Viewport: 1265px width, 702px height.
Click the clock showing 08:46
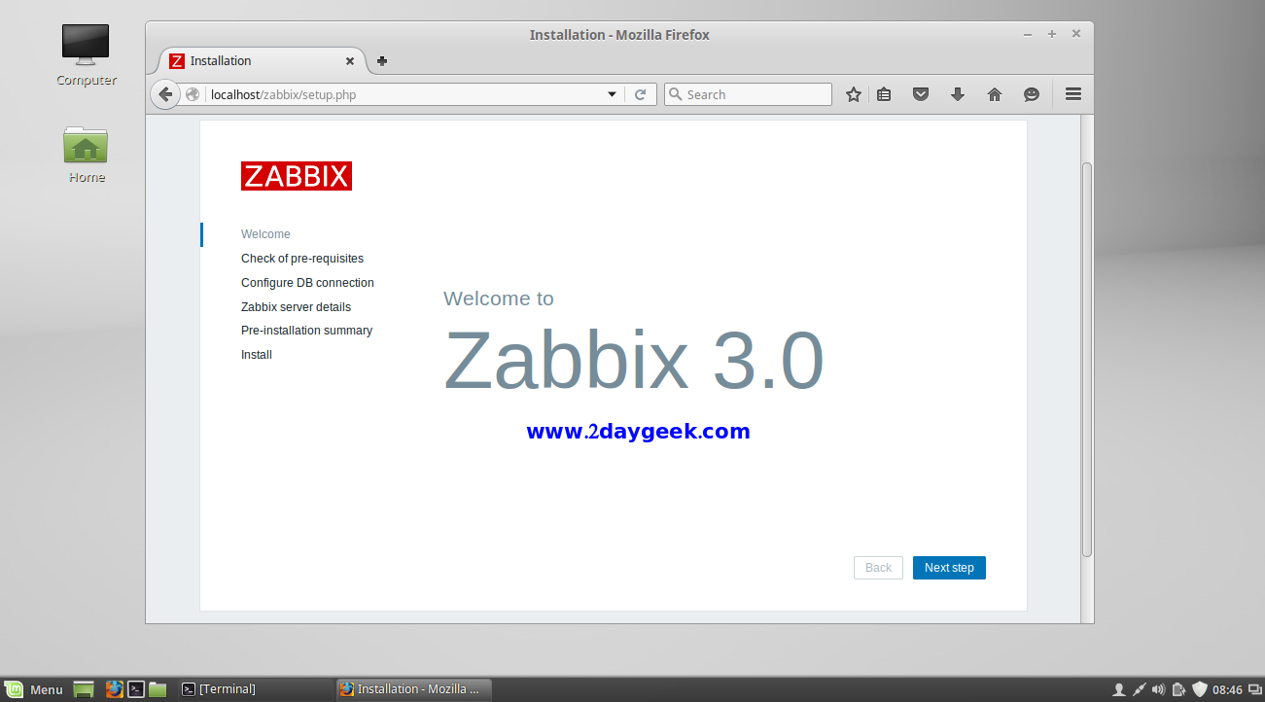tap(1227, 689)
